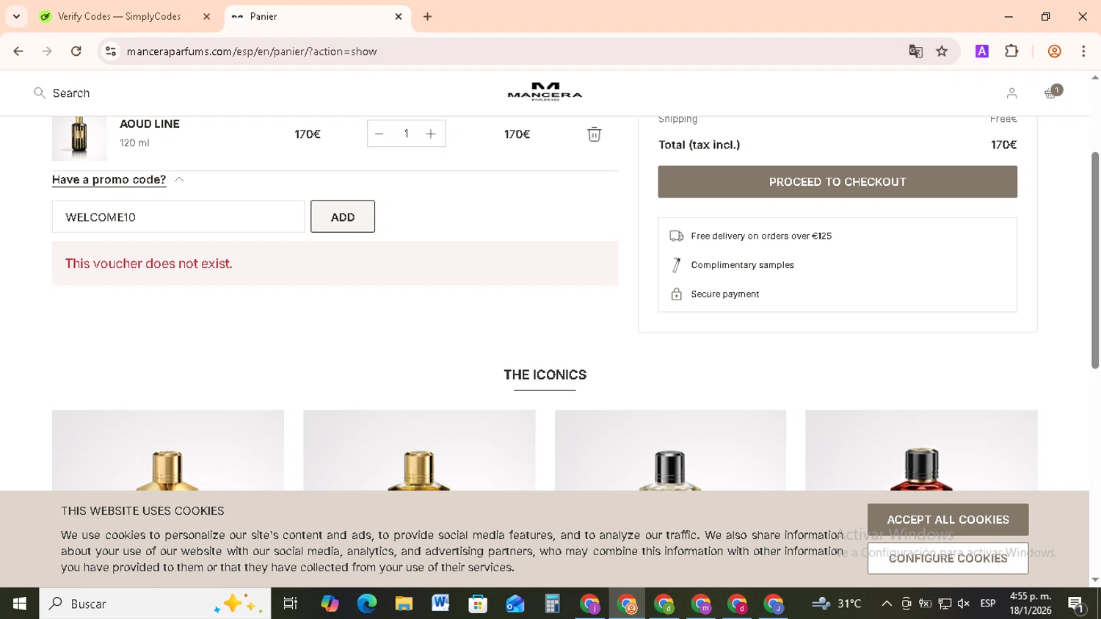The width and height of the screenshot is (1101, 619).
Task: Remove Aoud Line with trash icon
Action: point(594,134)
